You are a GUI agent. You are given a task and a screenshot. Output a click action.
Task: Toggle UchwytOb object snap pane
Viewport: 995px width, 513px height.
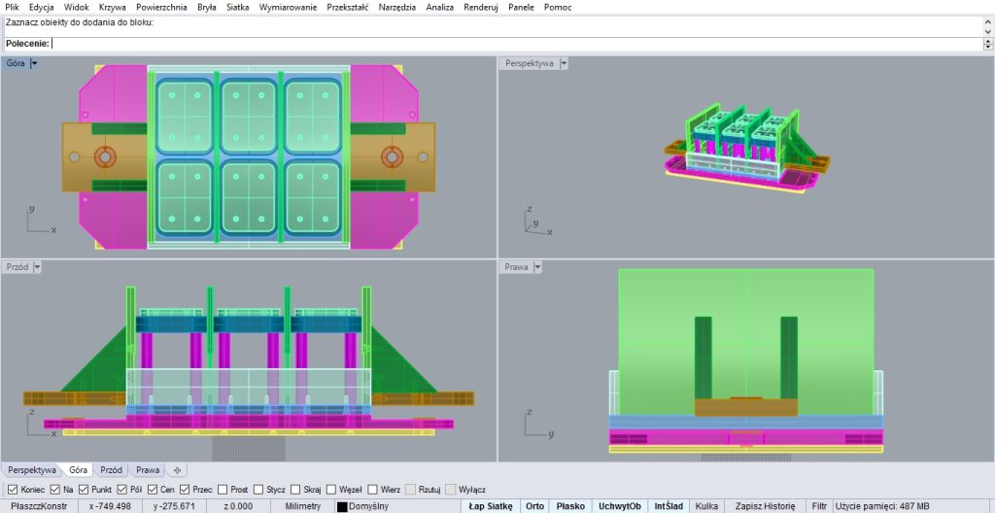(x=620, y=506)
